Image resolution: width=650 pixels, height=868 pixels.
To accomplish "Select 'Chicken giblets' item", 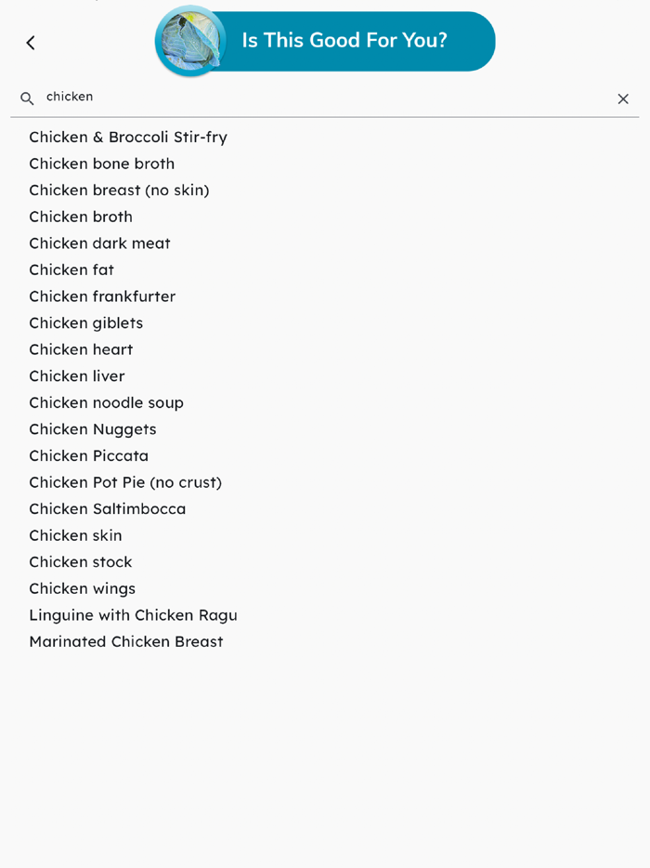I will pyautogui.click(x=85, y=322).
